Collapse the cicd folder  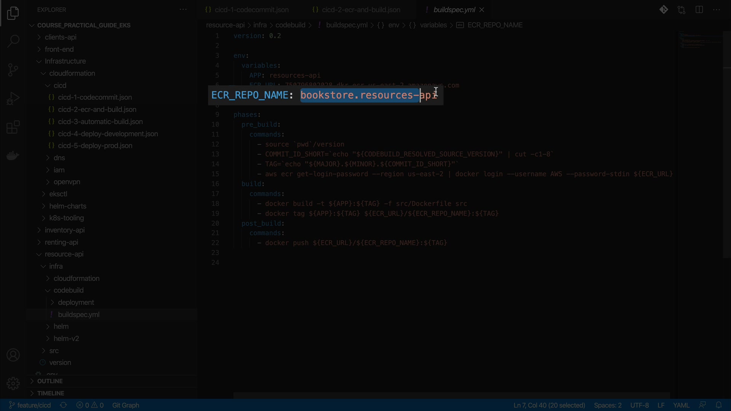(60, 86)
